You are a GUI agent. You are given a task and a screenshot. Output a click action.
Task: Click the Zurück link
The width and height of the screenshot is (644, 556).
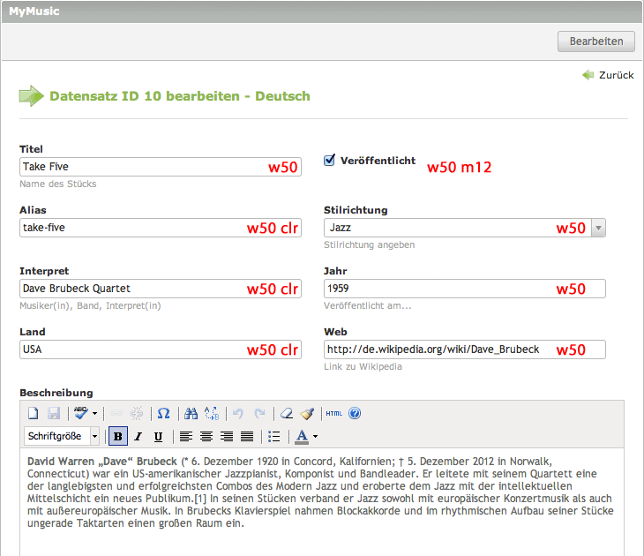coord(616,75)
